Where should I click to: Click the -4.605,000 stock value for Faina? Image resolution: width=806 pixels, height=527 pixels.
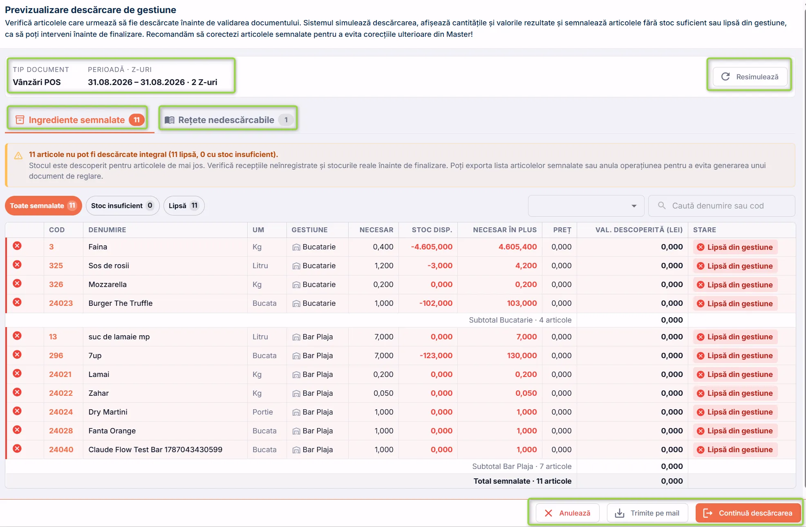point(432,247)
